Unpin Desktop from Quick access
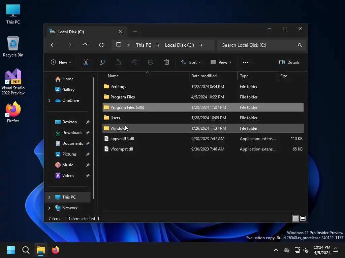The width and height of the screenshot is (345, 258). [88, 122]
